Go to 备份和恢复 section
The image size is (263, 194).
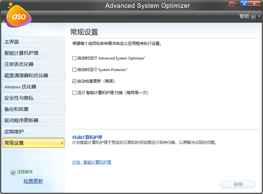pyautogui.click(x=33, y=109)
